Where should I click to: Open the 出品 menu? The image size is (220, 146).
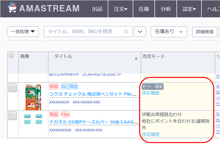[97, 9]
